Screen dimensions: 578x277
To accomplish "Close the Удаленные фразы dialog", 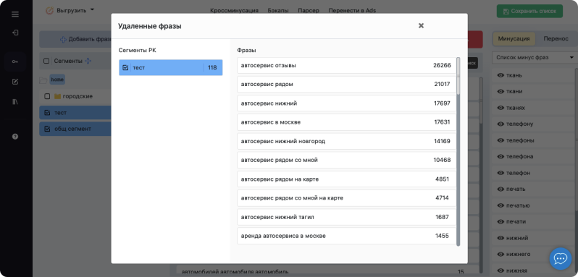I will 421,26.
